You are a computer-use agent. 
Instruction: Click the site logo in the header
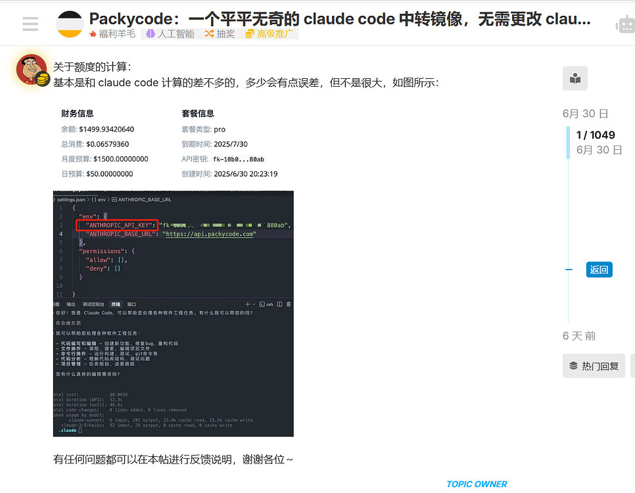point(70,24)
